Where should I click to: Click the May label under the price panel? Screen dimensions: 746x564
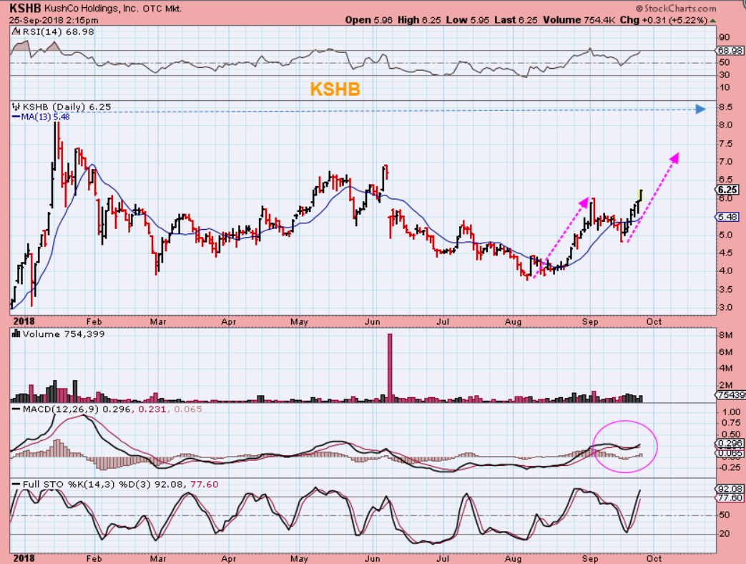coord(299,322)
